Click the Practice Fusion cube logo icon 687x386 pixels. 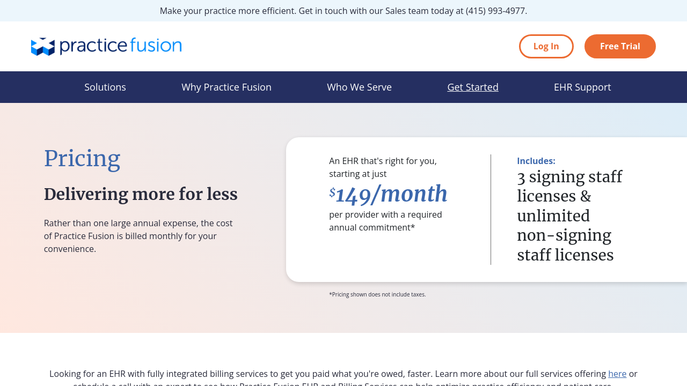(43, 47)
